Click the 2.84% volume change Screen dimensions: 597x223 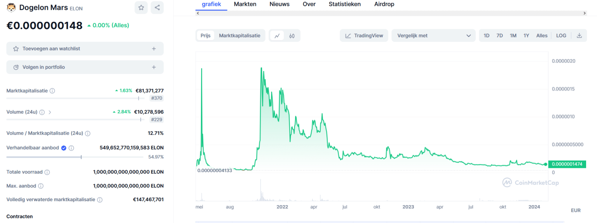pyautogui.click(x=122, y=112)
